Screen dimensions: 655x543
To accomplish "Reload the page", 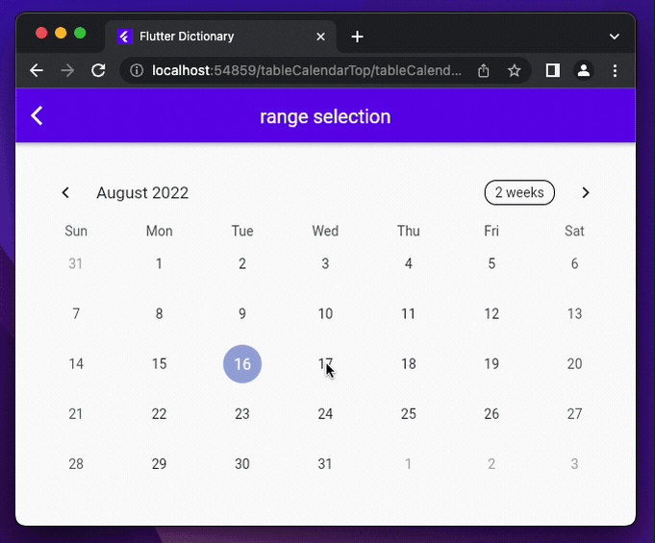I will coord(98,70).
